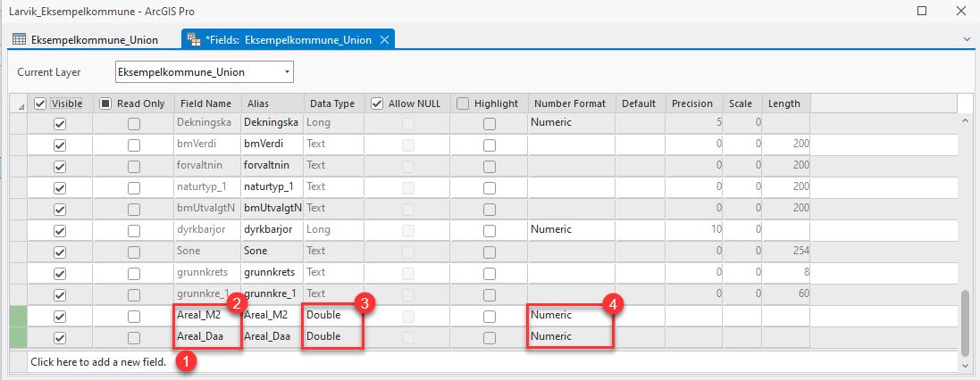Select the Double data type of Areal_M2
Viewport: 980px width, 380px height.
pos(334,315)
